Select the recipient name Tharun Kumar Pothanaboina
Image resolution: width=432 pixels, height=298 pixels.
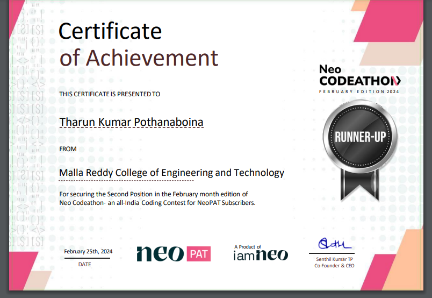point(131,122)
